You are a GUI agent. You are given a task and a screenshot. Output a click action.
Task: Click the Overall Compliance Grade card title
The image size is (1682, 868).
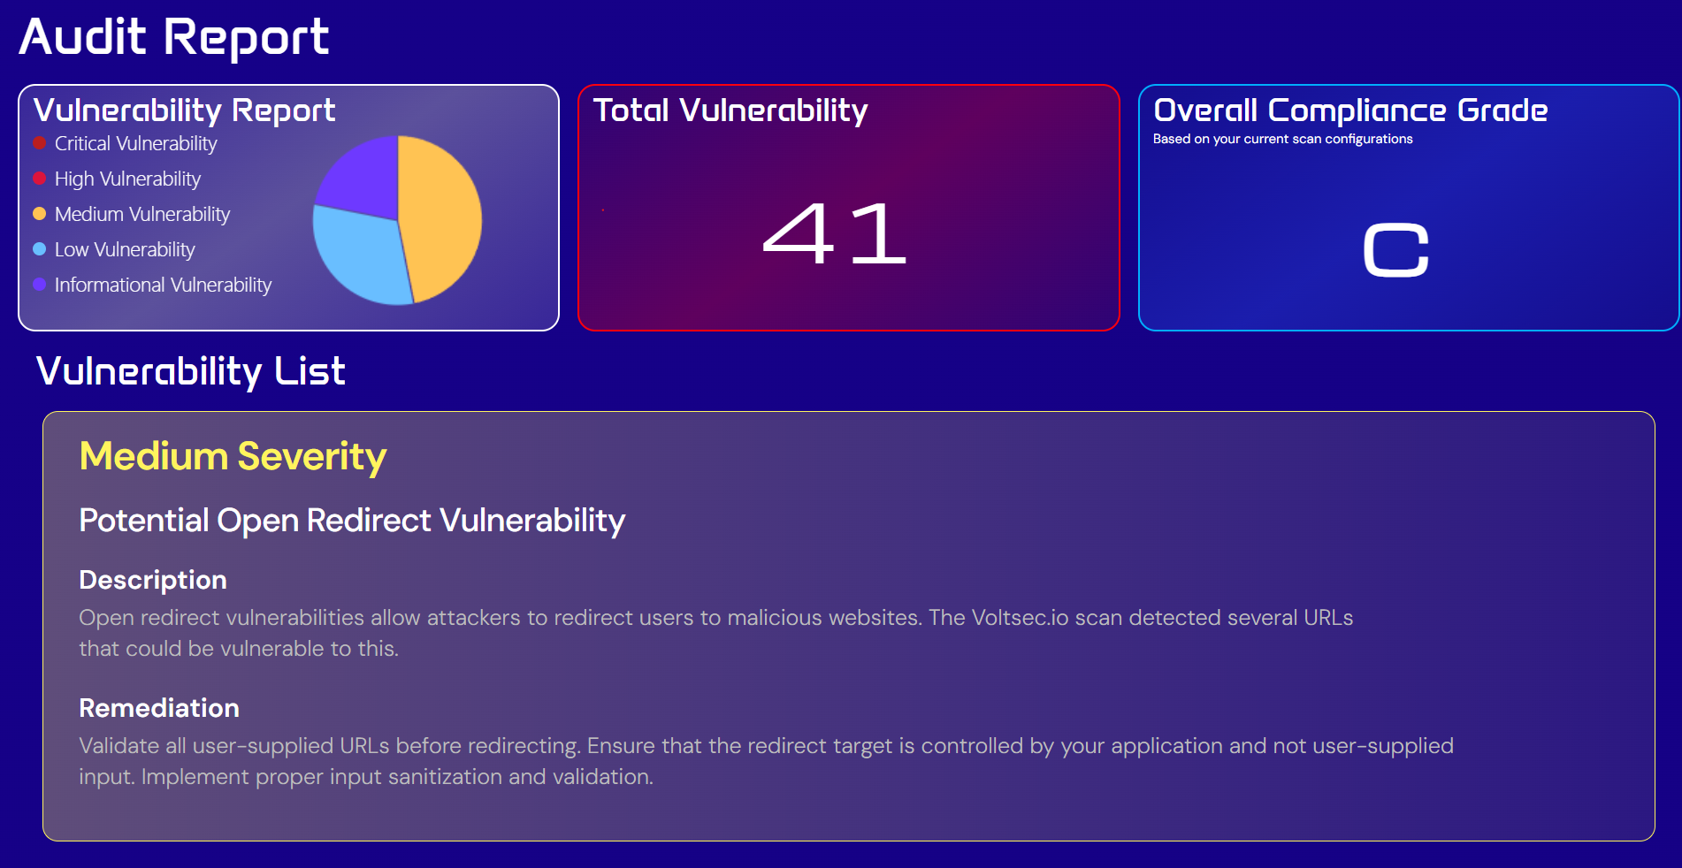click(1349, 110)
